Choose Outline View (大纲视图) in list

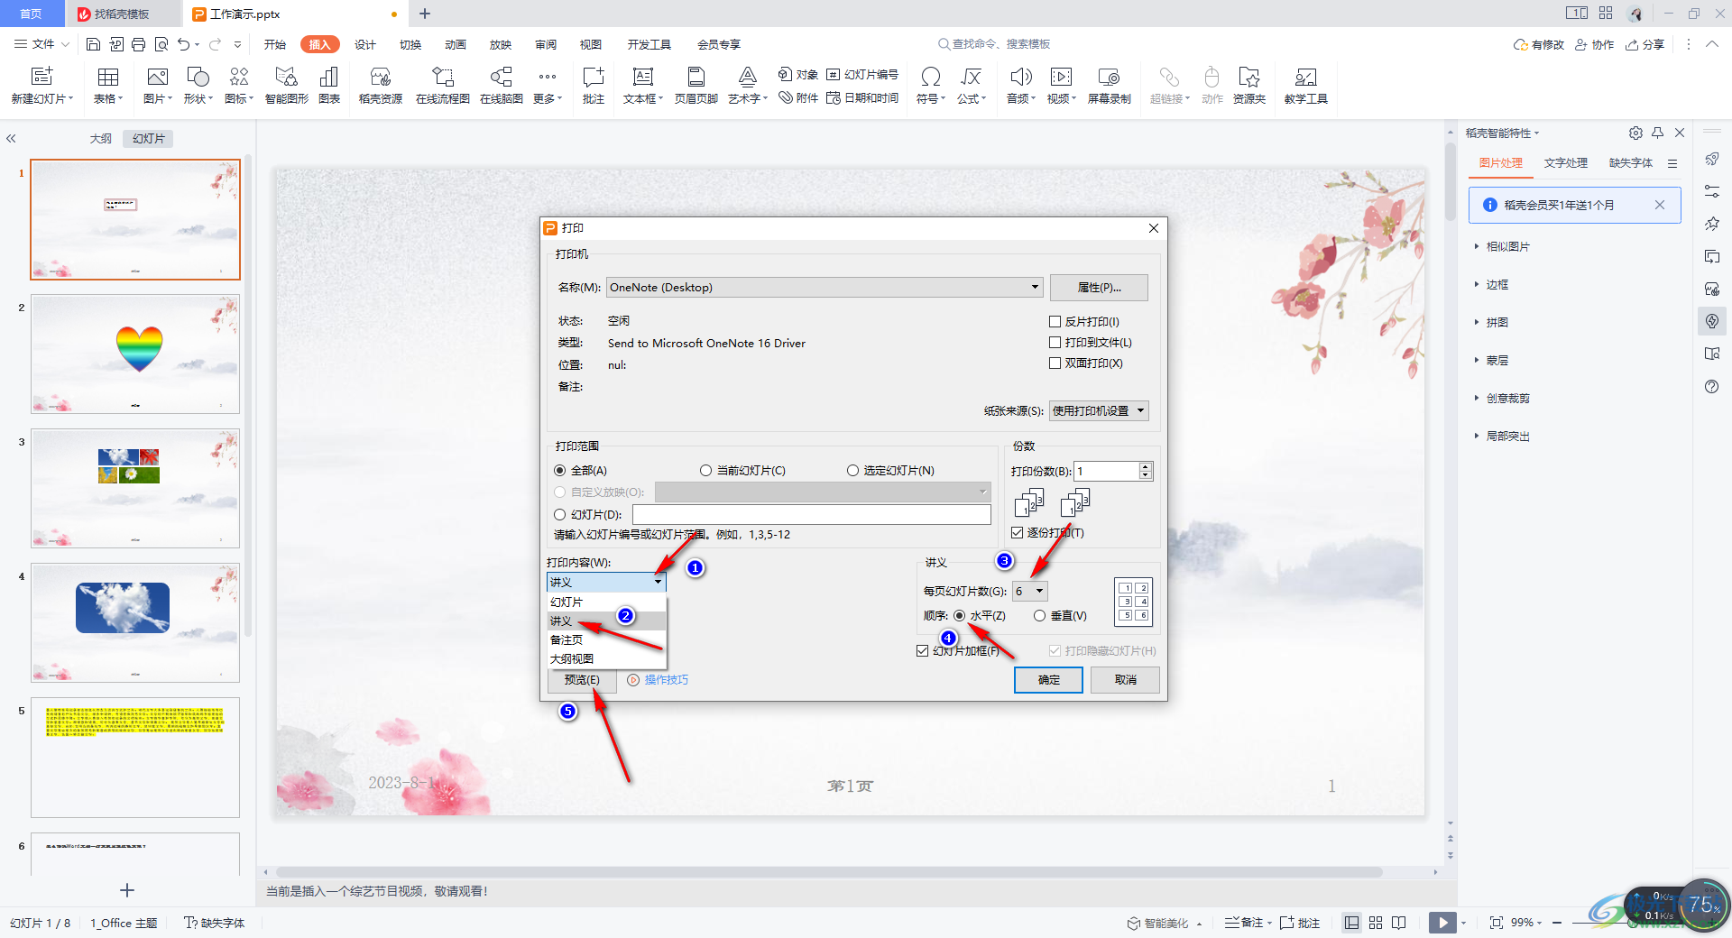[606, 658]
